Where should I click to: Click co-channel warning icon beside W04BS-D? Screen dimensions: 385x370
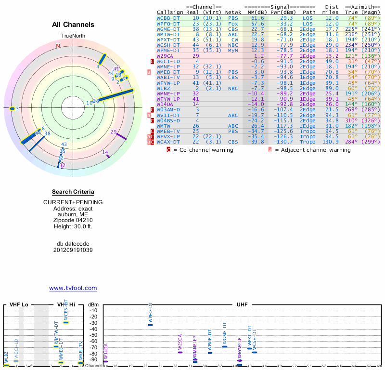point(153,120)
